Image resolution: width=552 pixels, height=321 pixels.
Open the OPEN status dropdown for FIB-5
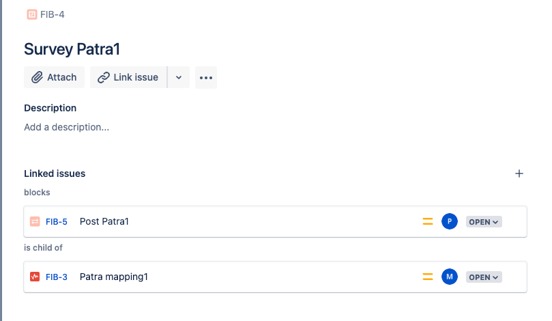click(484, 222)
